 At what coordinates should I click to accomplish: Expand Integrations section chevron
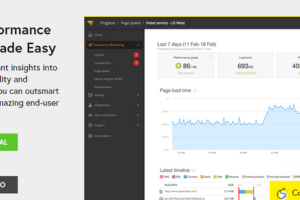pos(138,105)
